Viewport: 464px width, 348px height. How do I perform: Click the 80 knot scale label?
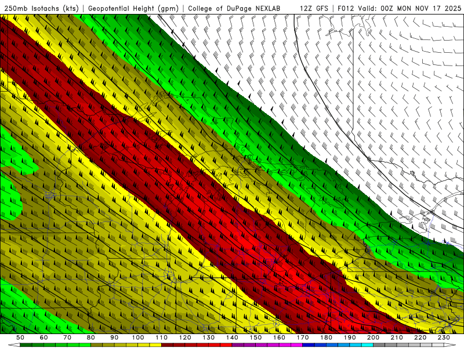[91, 338]
